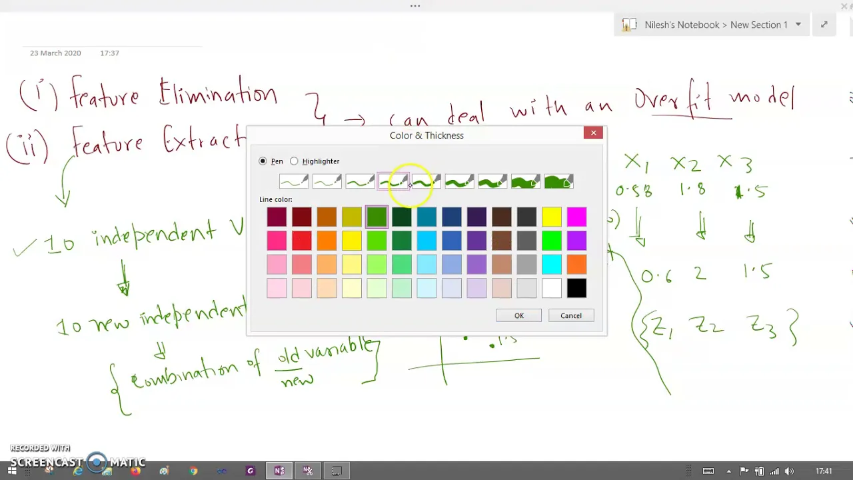Screen dimensions: 853x480
Task: Click the battery tray icon
Action: pyautogui.click(x=759, y=471)
